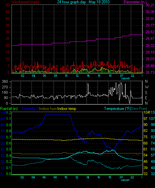
Task: Select the 28.88 barometer value
Action: pyautogui.click(x=150, y=66)
